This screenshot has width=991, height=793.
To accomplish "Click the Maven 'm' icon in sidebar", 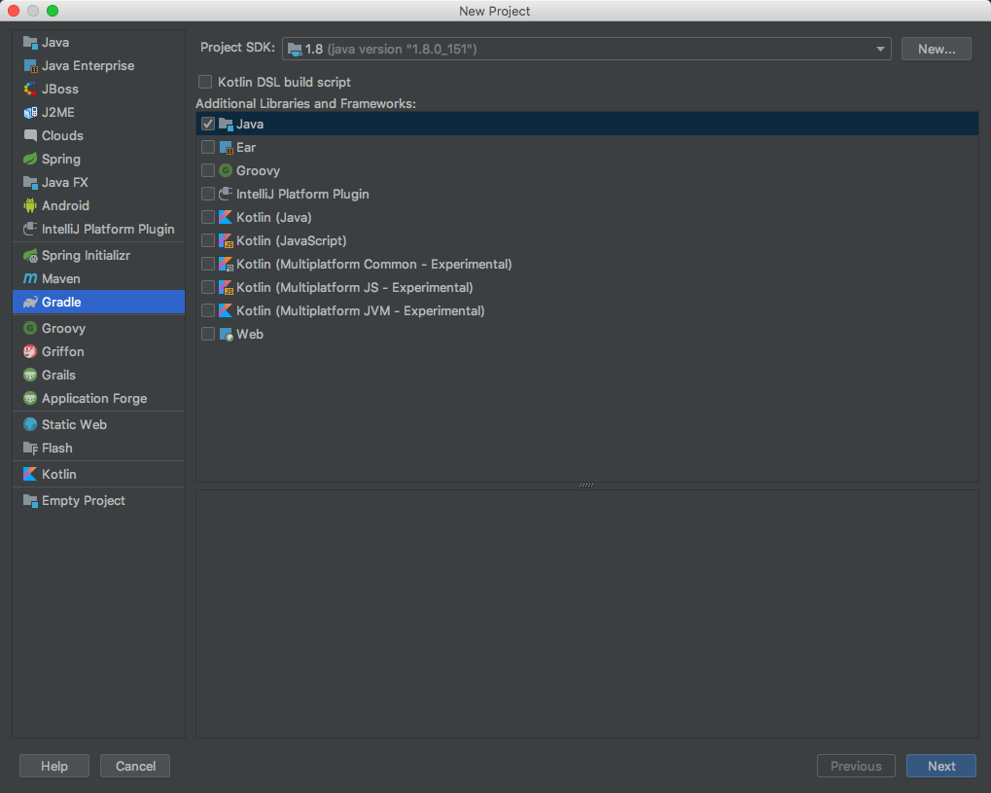I will 30,278.
